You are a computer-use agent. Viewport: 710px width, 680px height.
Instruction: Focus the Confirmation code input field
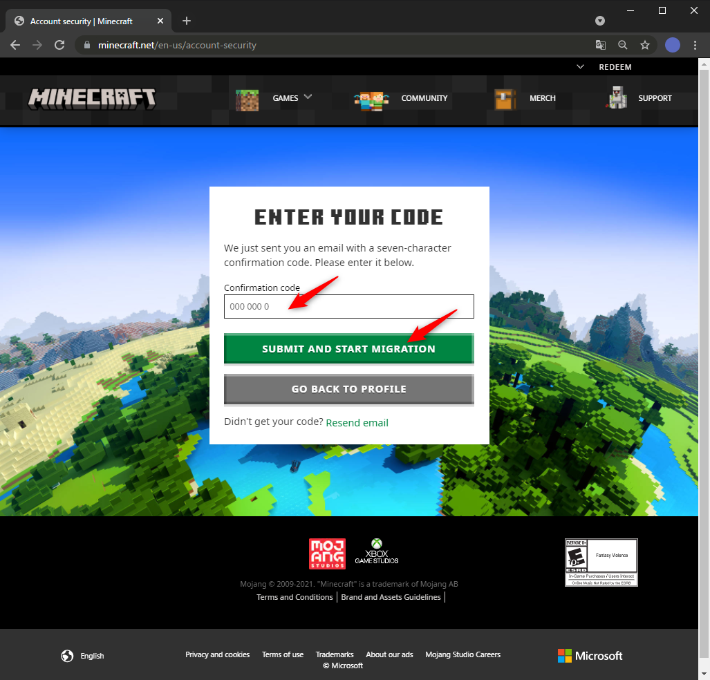[348, 307]
